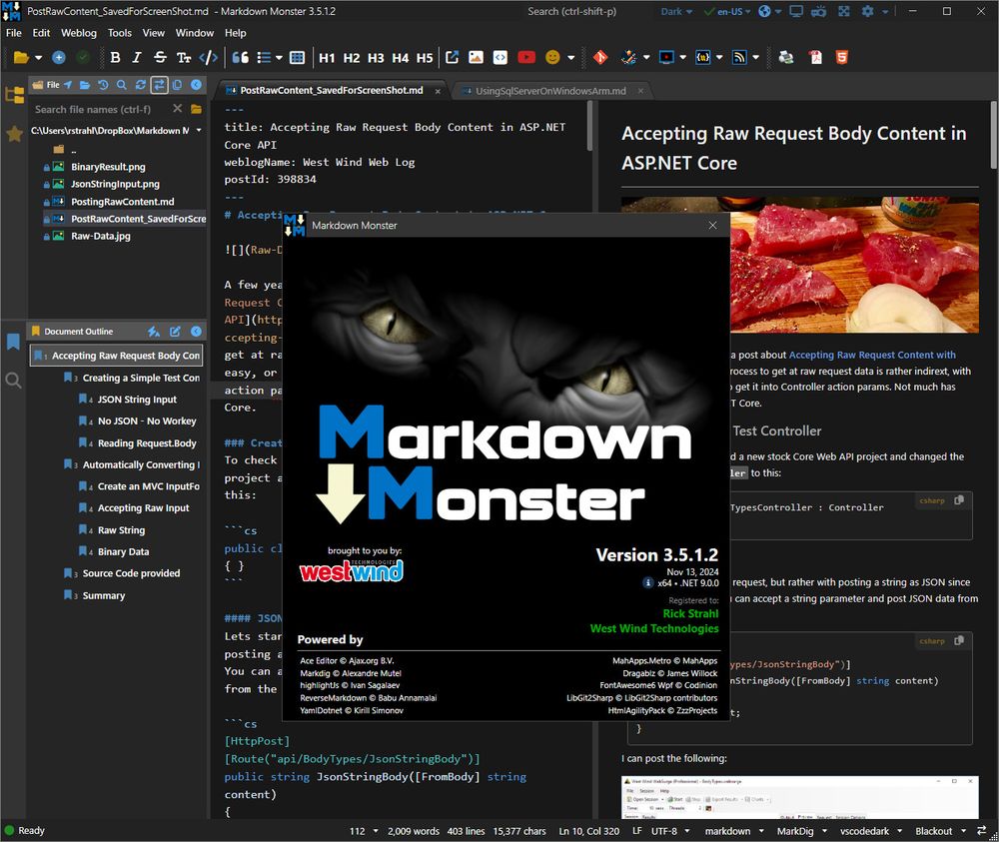Toggle en-US spell checking
The width and height of the screenshot is (999, 842).
point(727,11)
